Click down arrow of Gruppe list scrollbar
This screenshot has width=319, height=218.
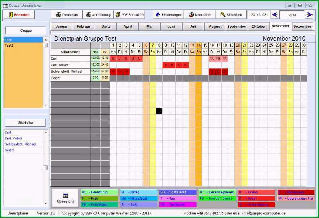[x=45, y=105]
